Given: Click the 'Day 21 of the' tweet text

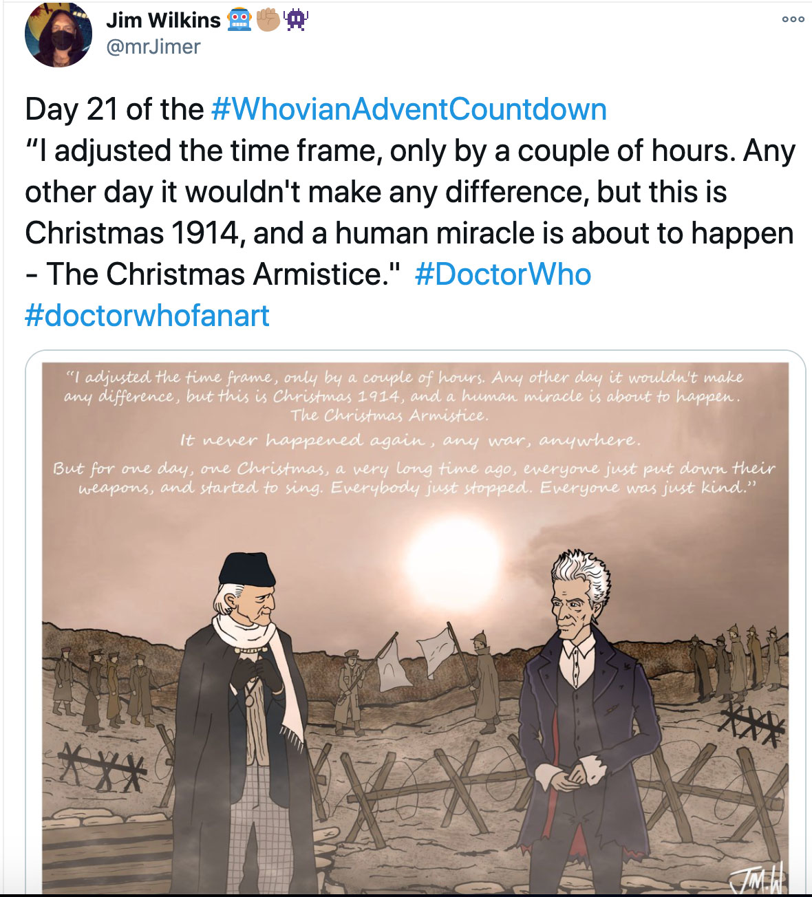Looking at the screenshot, I should [x=114, y=109].
